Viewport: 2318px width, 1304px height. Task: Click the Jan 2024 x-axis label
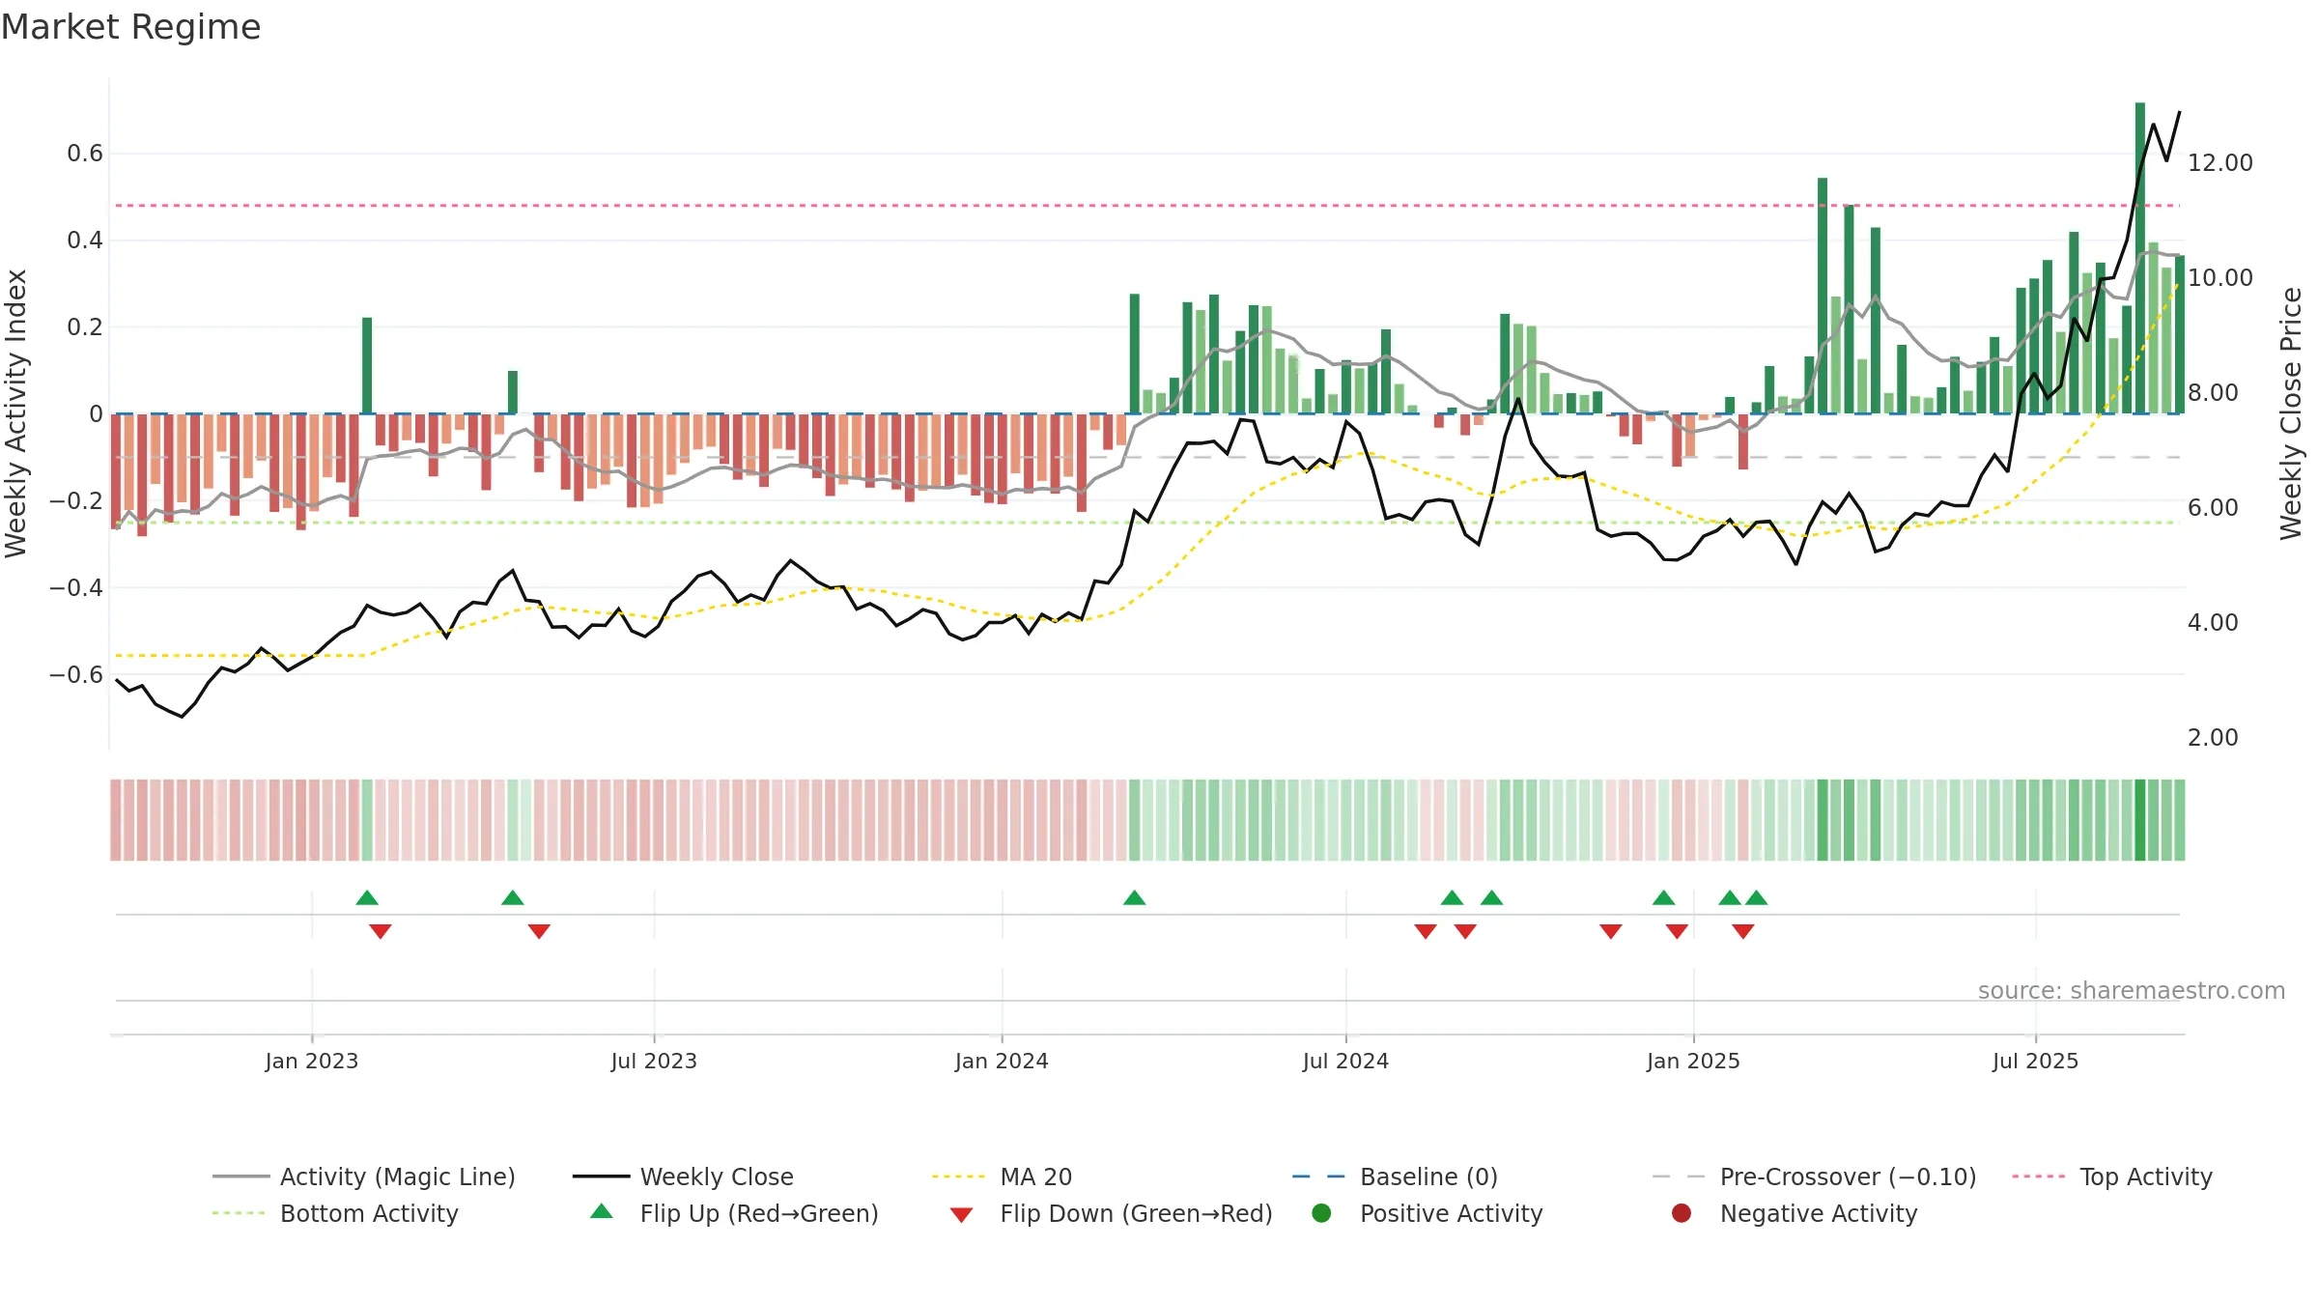tap(1002, 1061)
